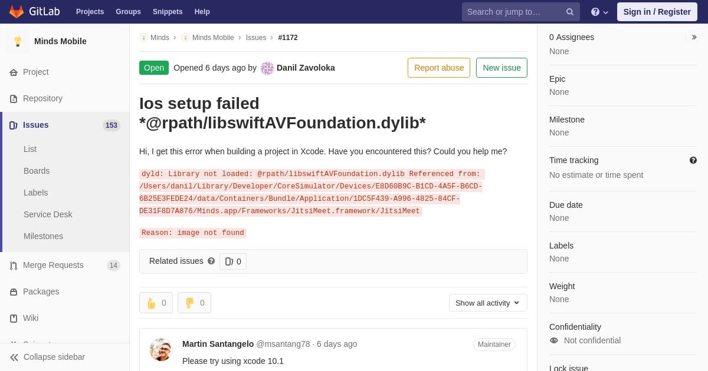Click the search magnifier icon
The width and height of the screenshot is (708, 371).
(570, 12)
